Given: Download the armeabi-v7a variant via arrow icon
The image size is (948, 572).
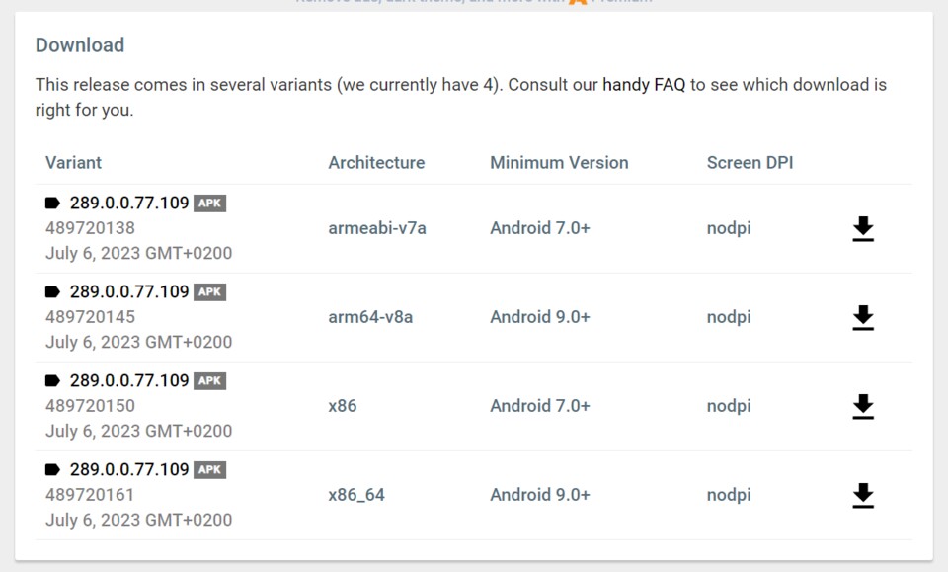Looking at the screenshot, I should (x=863, y=229).
